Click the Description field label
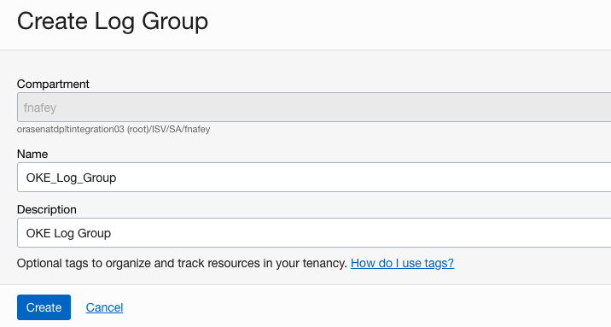The width and height of the screenshot is (611, 327). 47,209
